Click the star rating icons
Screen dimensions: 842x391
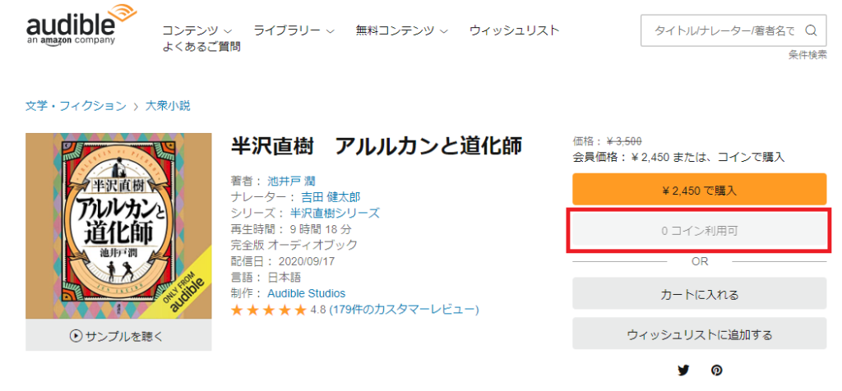(x=269, y=310)
